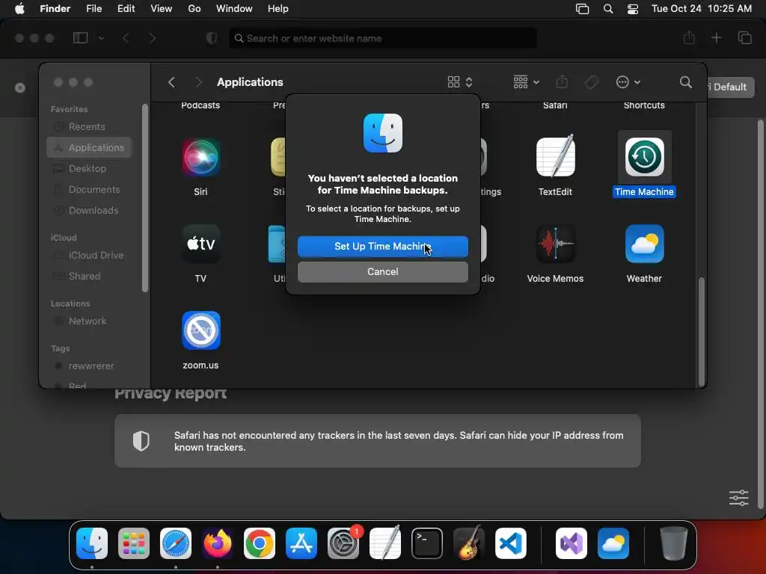Toggle Safari's sidebar button

pyautogui.click(x=80, y=37)
